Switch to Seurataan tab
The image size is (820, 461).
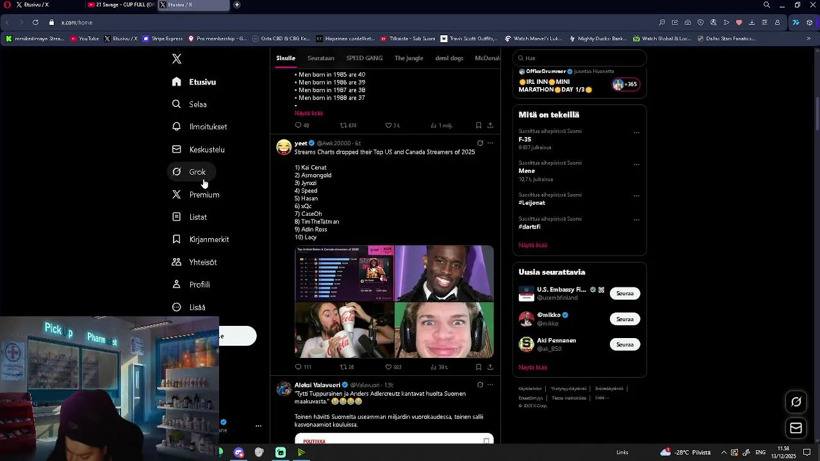tap(320, 58)
